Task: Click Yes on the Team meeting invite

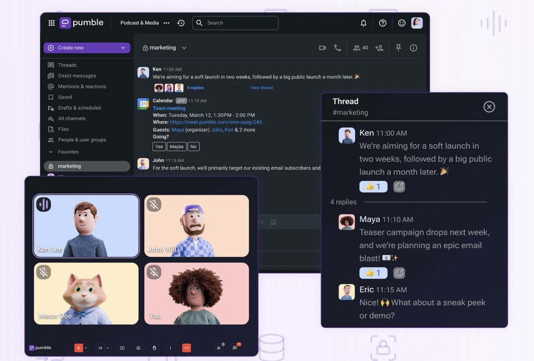Action: pos(159,147)
